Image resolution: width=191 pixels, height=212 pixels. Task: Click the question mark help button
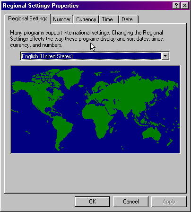(176, 6)
